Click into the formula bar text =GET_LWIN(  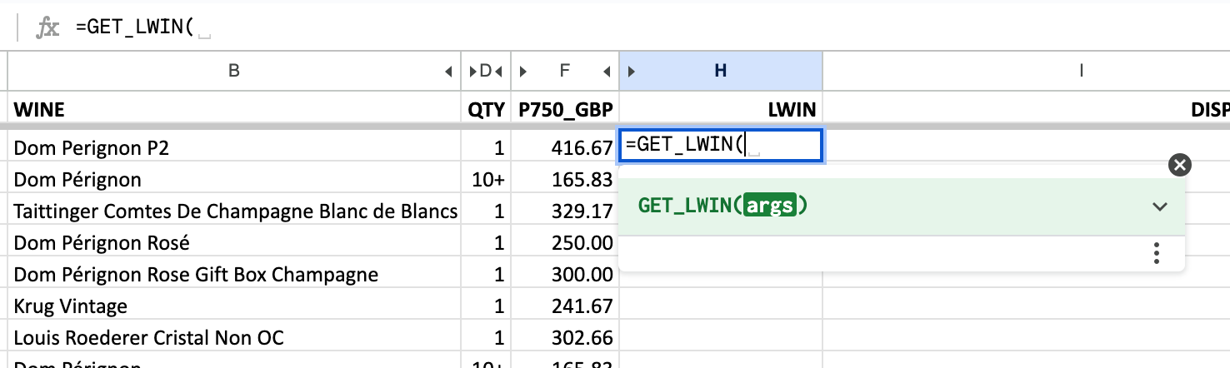134,27
